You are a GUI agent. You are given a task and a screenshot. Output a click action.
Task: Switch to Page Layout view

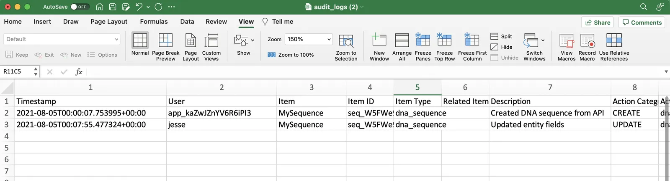(x=191, y=47)
